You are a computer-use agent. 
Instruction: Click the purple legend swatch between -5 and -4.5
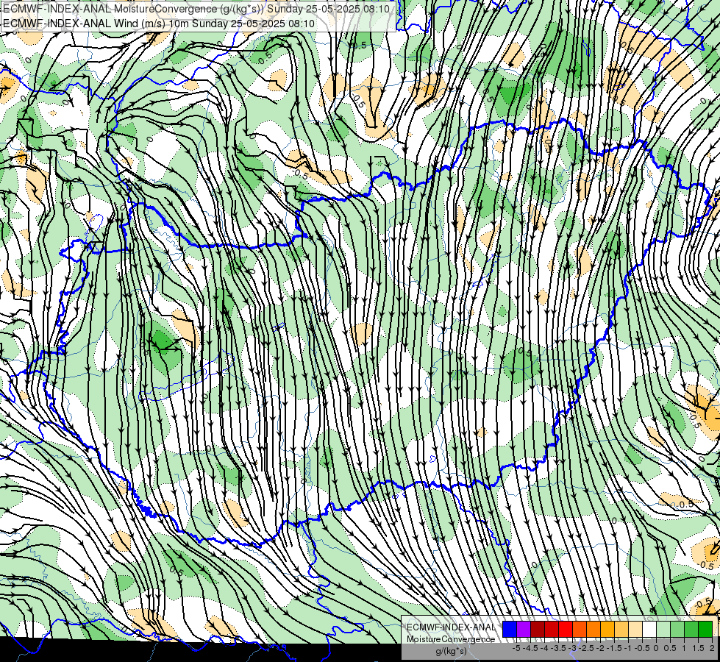(x=524, y=629)
